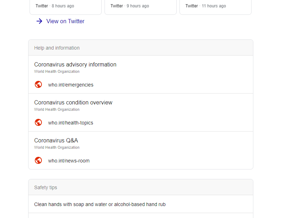Visit the who.int/health-topics link
This screenshot has width=291, height=218.
[71, 123]
